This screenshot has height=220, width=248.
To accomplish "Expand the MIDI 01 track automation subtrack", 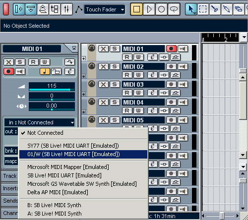I will 84,58.
